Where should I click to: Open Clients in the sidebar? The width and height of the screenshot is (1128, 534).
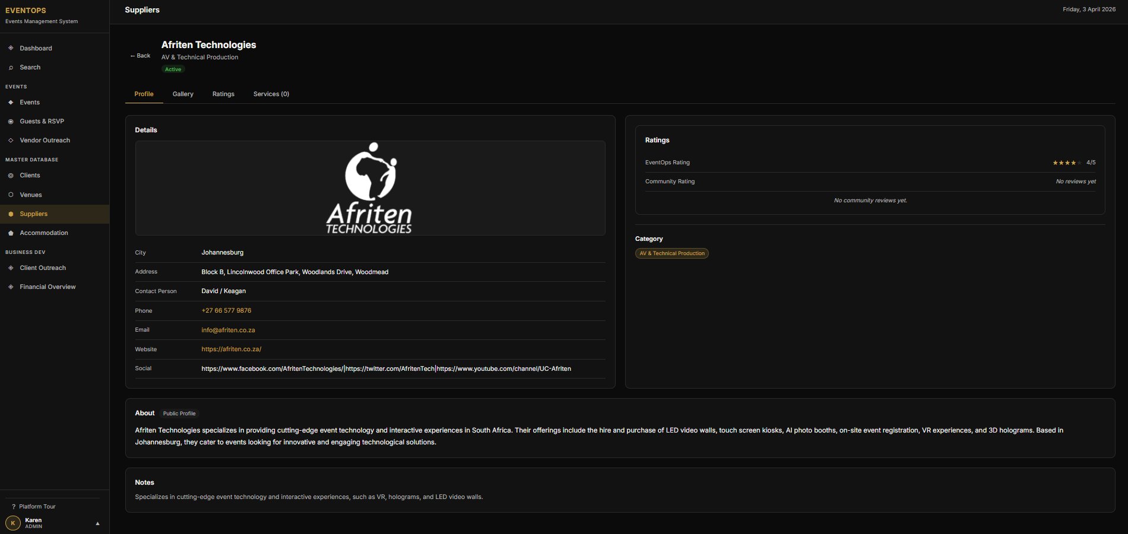tap(55, 176)
